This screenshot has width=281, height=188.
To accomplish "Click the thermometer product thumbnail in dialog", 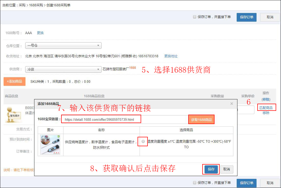I will (50, 145).
